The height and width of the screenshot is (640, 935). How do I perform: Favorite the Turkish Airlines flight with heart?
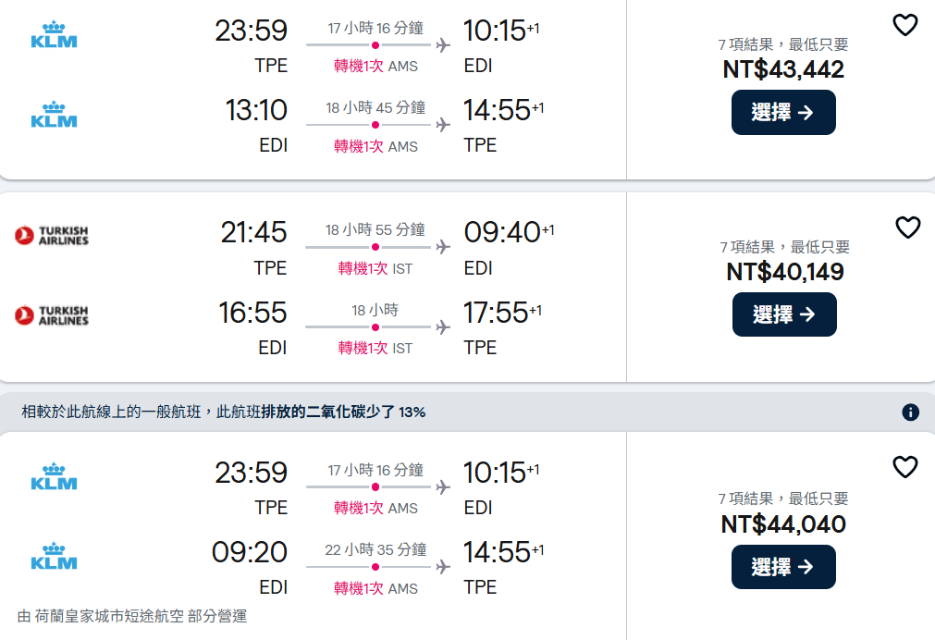pyautogui.click(x=907, y=228)
